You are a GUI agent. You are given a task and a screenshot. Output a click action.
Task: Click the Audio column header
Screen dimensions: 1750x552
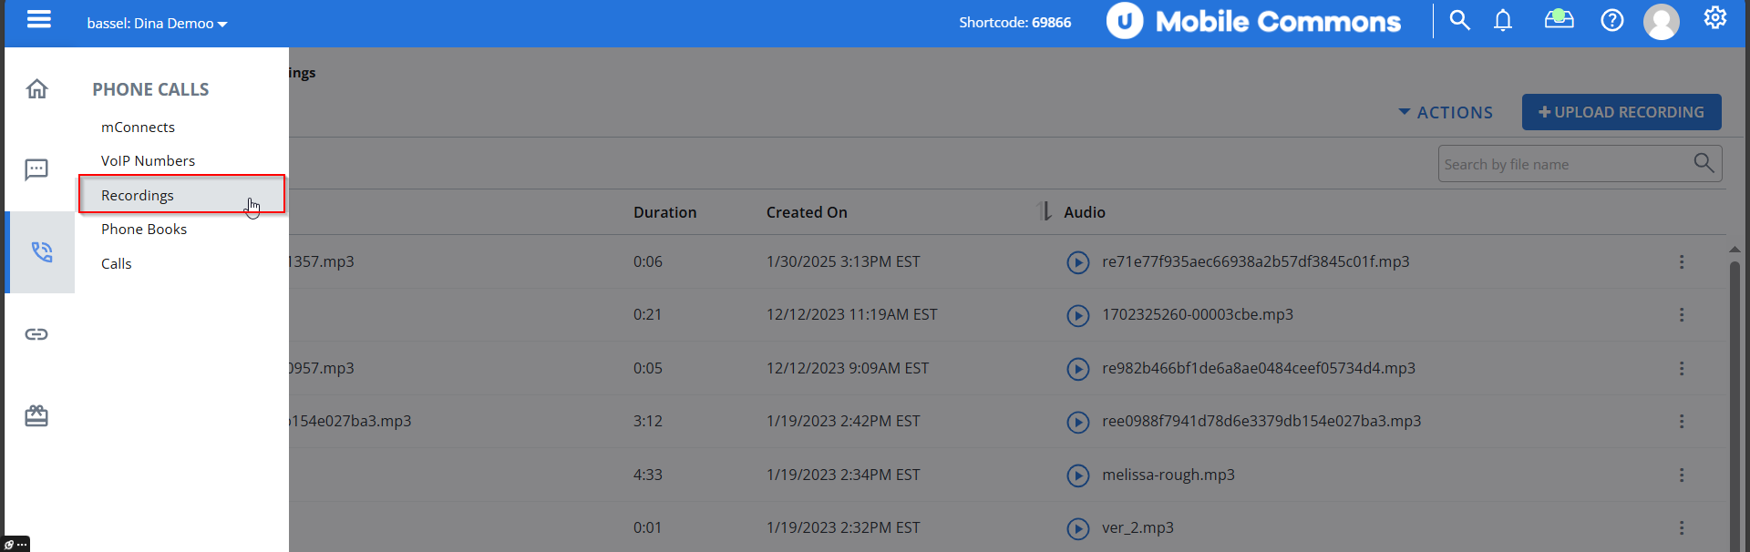pos(1085,212)
